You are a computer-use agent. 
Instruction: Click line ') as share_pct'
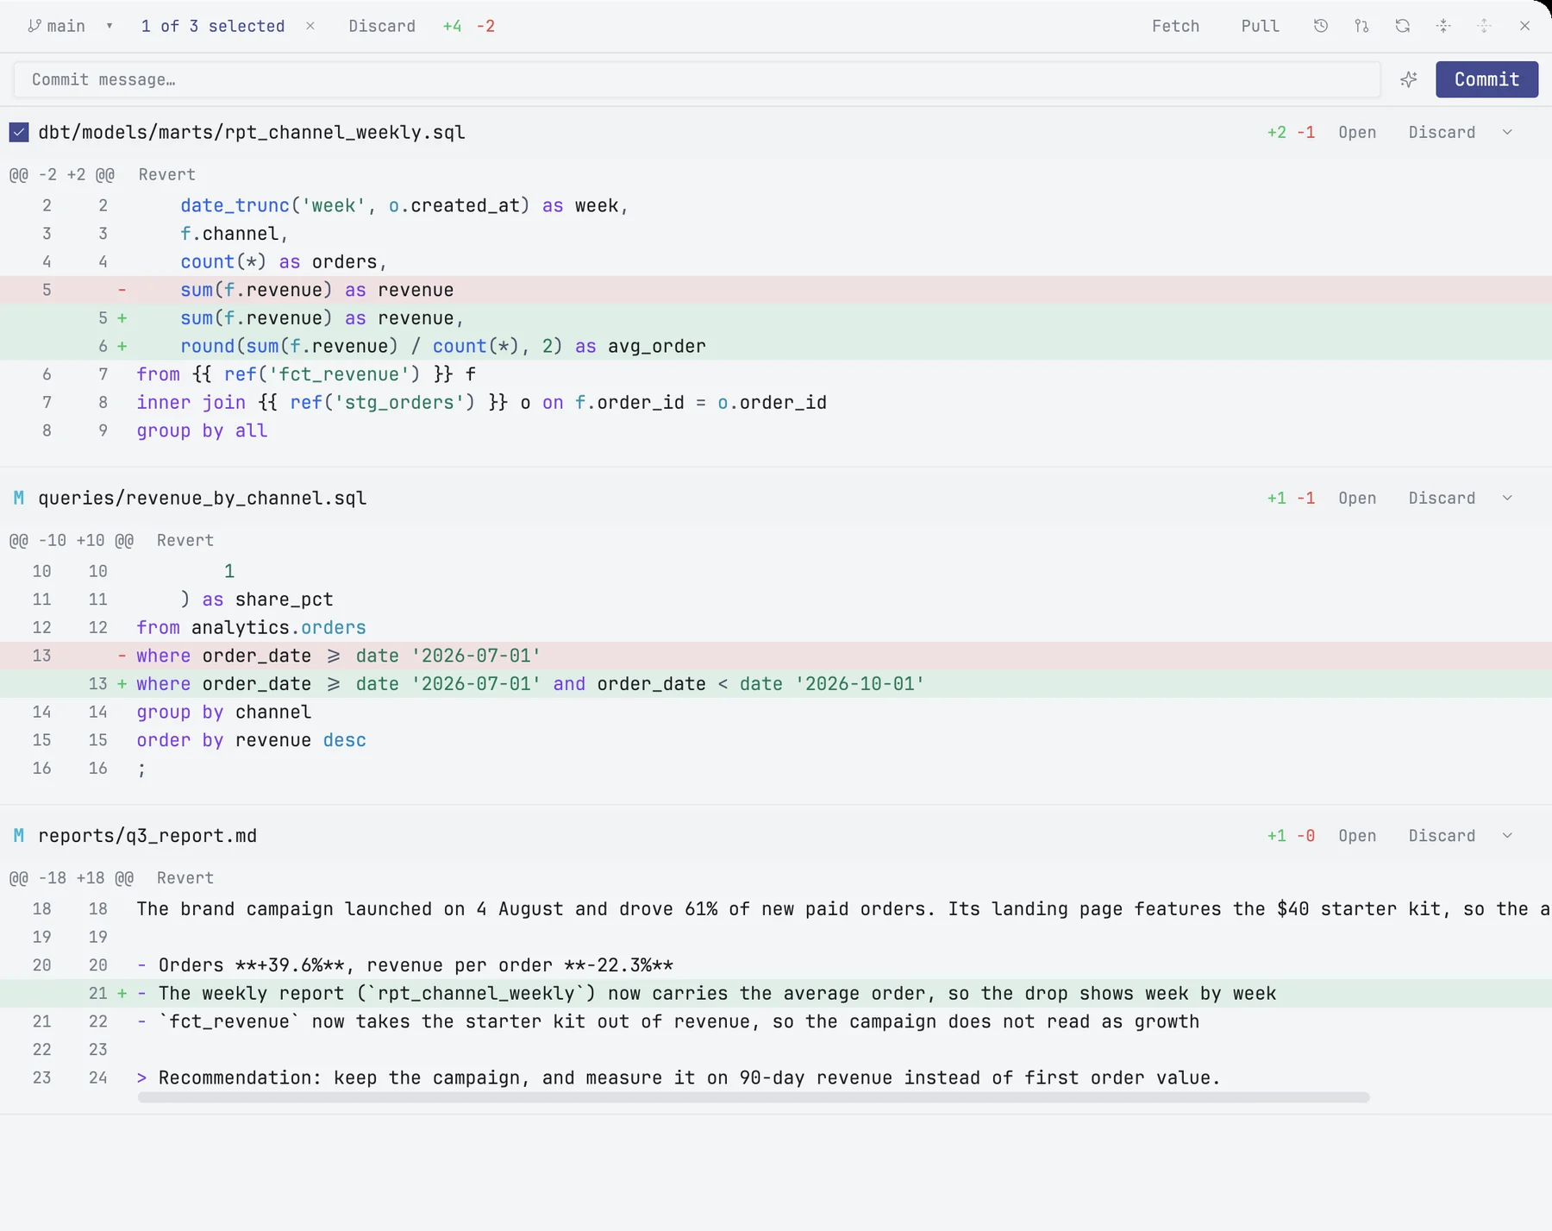point(776,599)
